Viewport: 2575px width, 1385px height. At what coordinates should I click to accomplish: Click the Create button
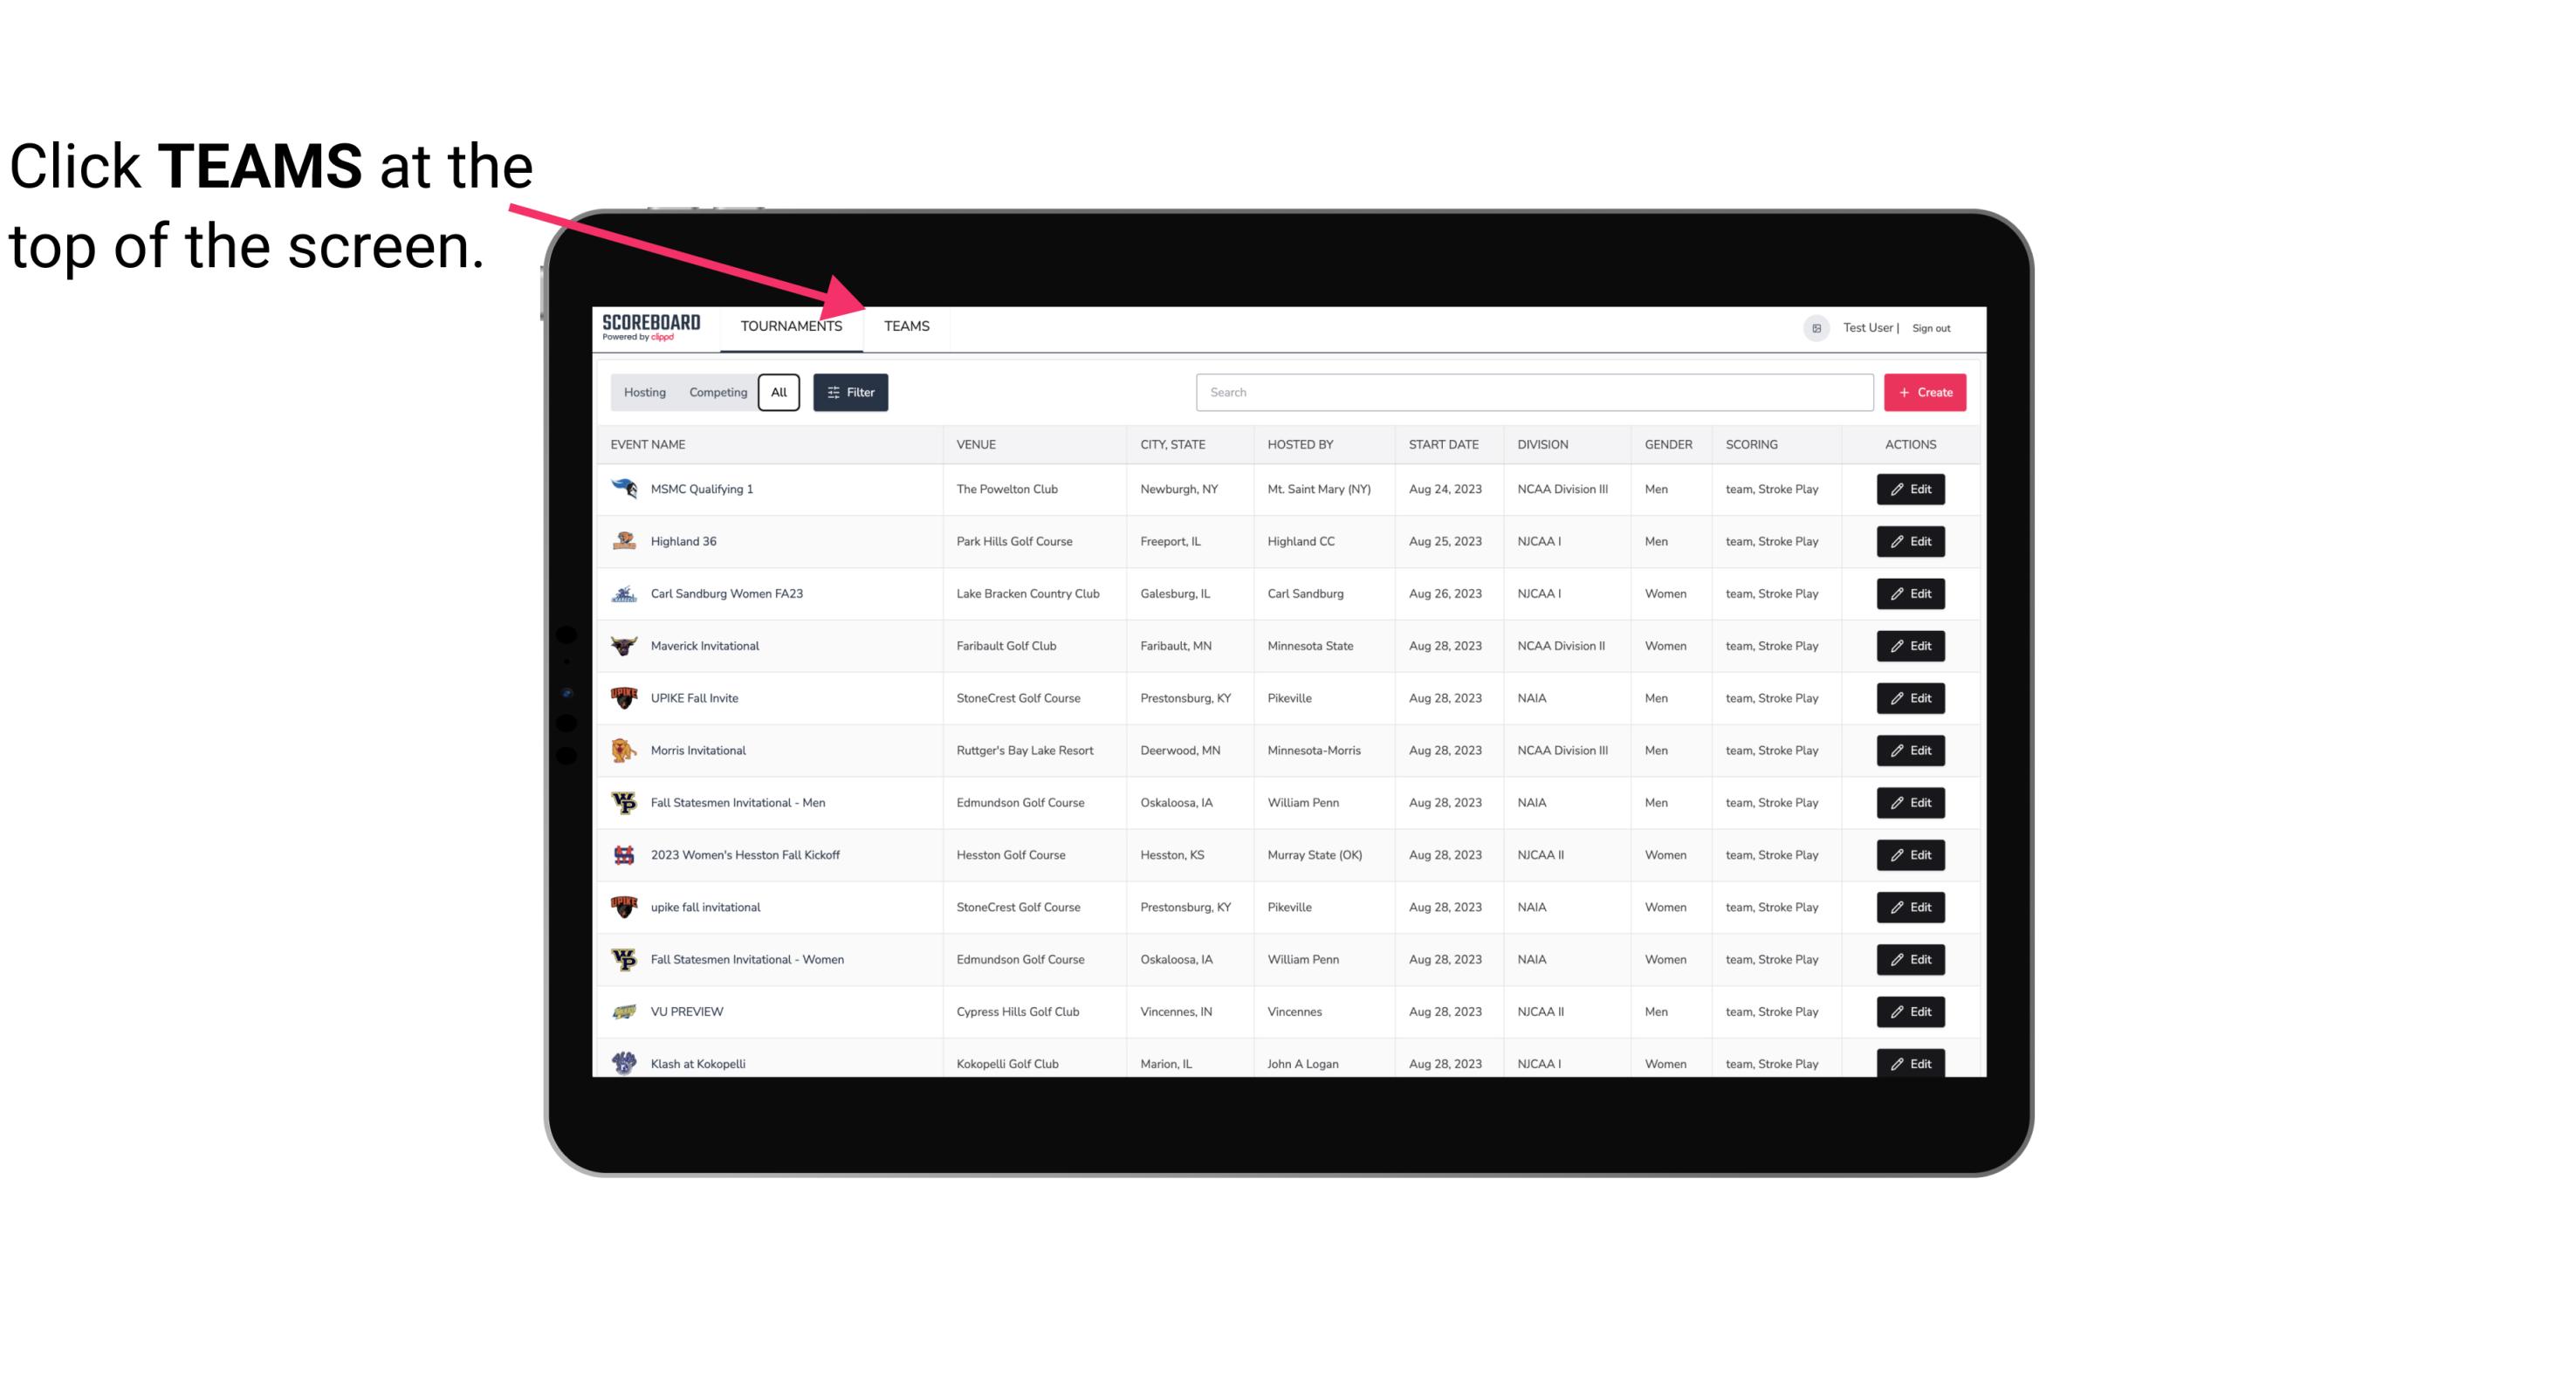tap(1926, 393)
